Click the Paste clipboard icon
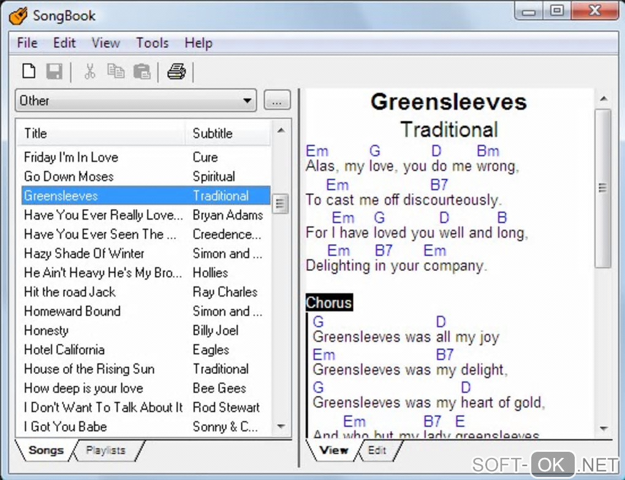625x480 pixels. point(142,72)
